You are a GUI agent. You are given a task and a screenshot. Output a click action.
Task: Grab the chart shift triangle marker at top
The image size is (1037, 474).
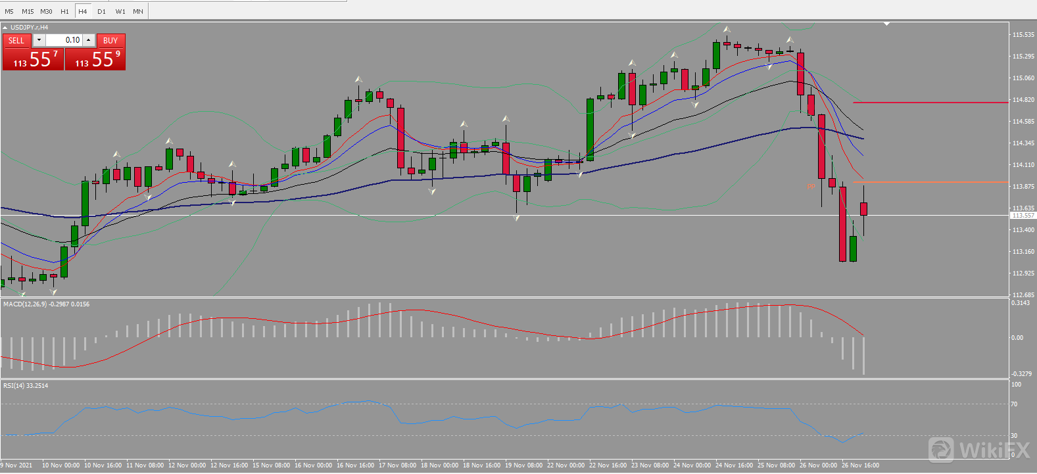(886, 24)
